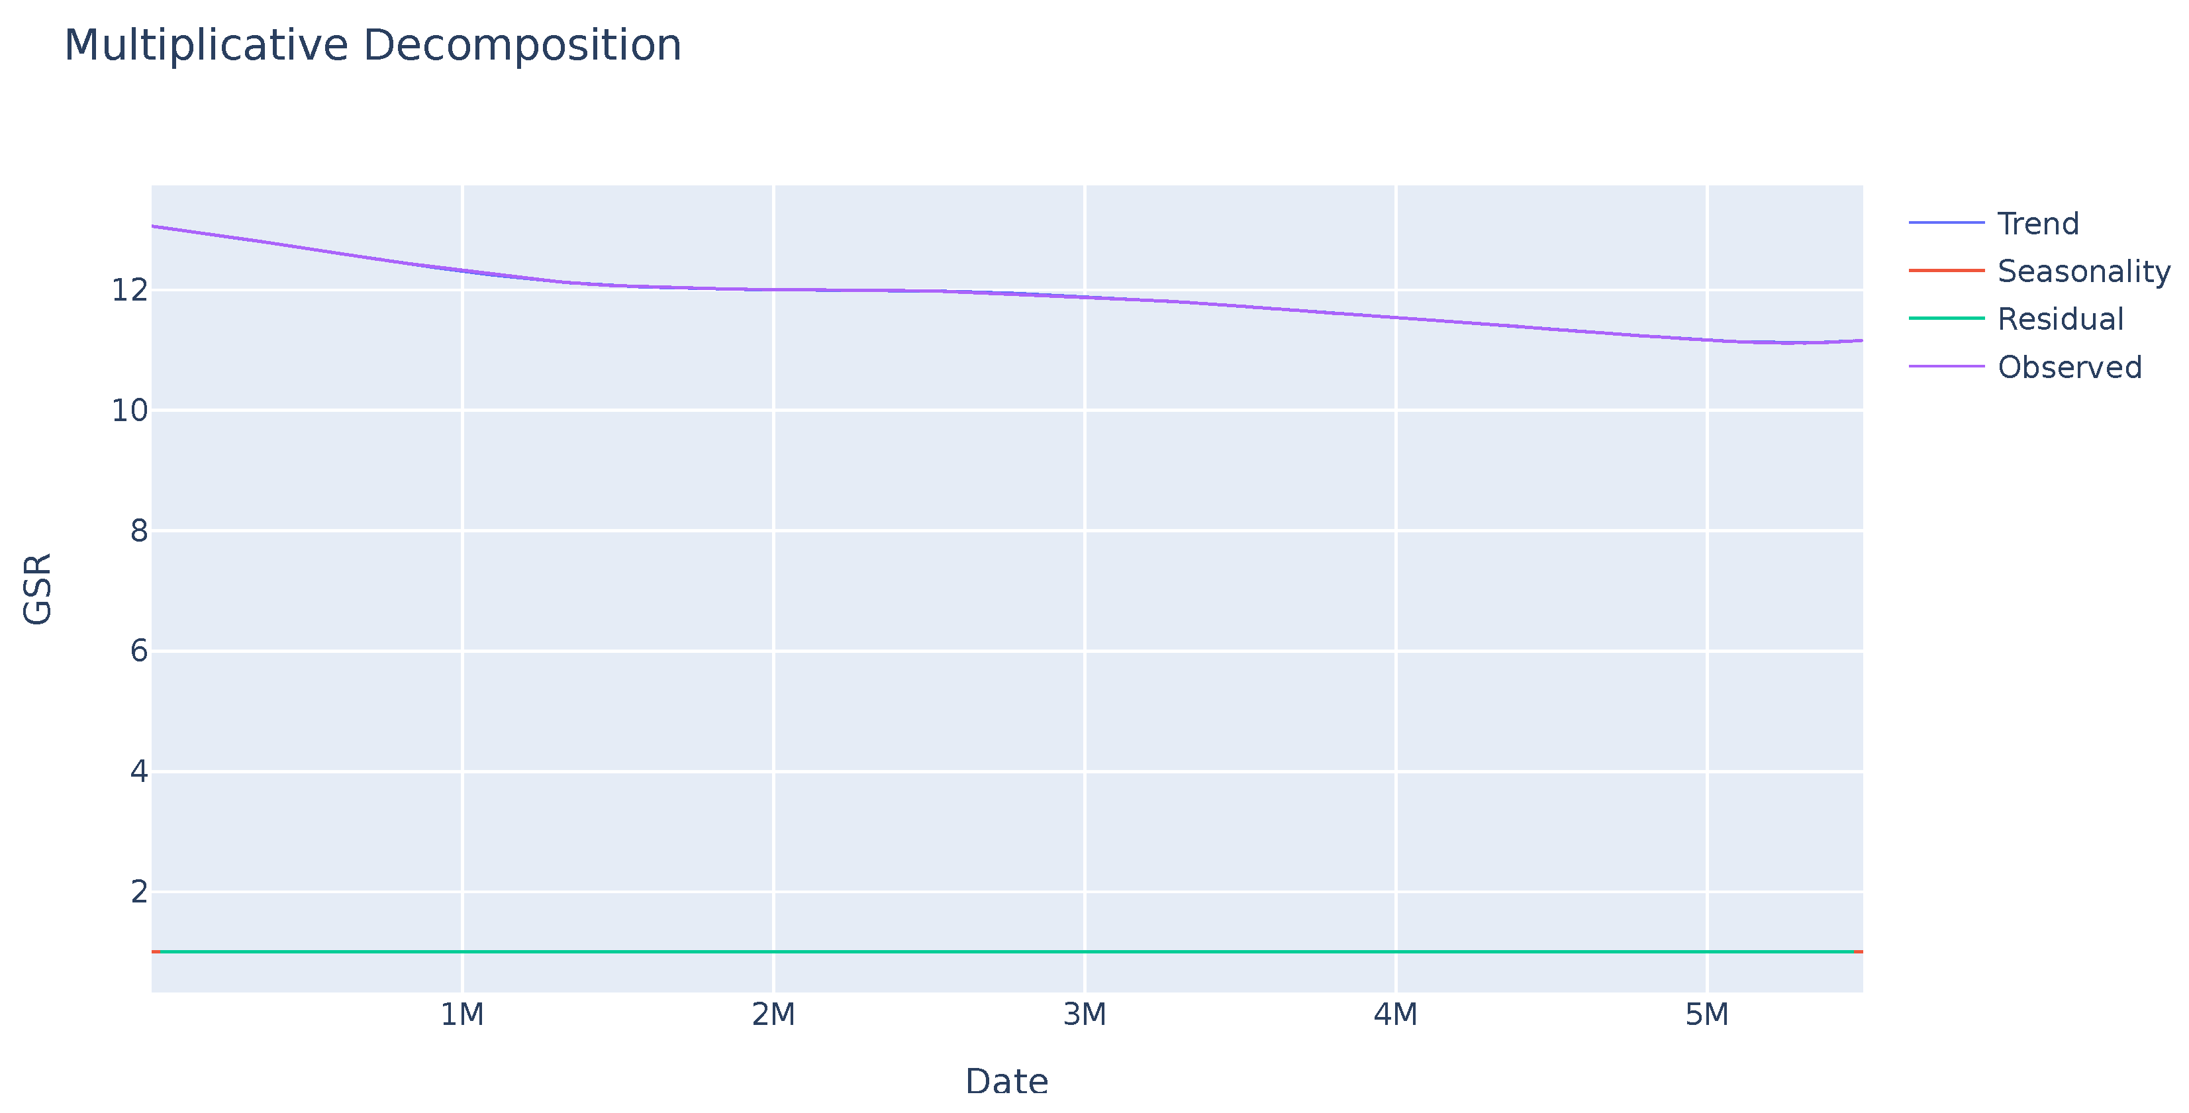Click the 2M x-axis tick label

[x=773, y=1014]
